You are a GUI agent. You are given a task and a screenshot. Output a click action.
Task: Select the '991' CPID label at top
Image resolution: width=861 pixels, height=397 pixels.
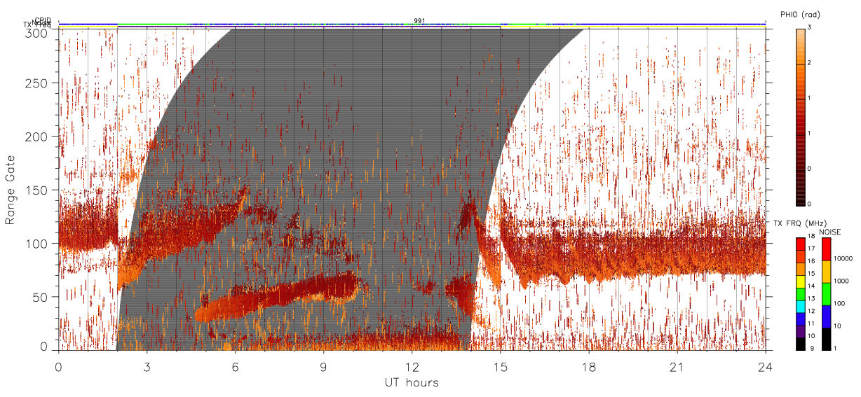click(x=419, y=20)
